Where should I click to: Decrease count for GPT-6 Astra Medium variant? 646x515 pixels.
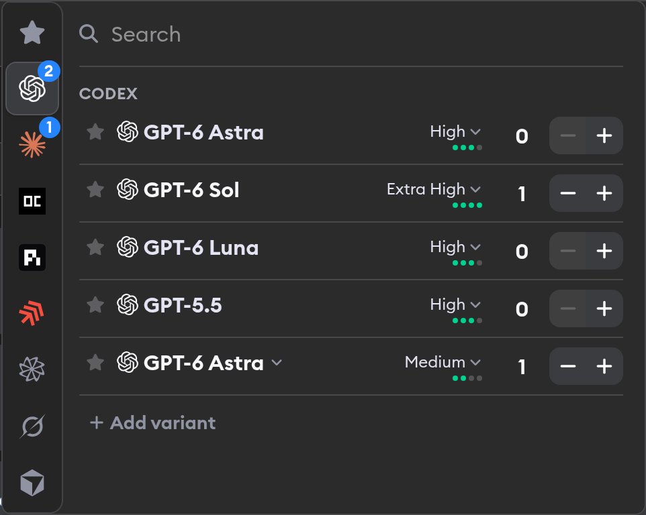click(x=567, y=365)
